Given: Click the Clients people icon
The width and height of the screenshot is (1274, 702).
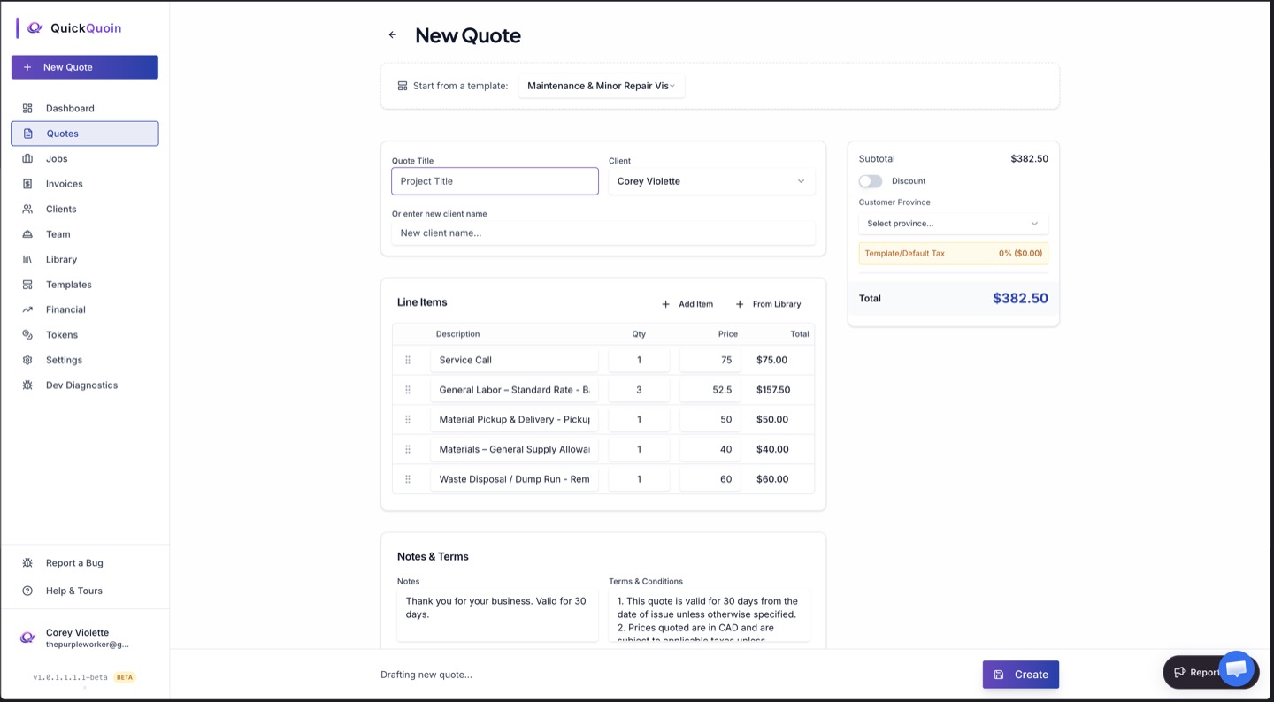Looking at the screenshot, I should click(27, 209).
